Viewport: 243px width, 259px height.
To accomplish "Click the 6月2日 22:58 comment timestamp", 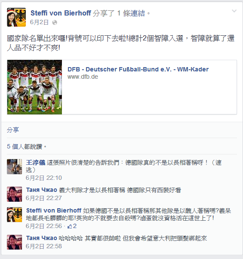I will coord(44,246).
